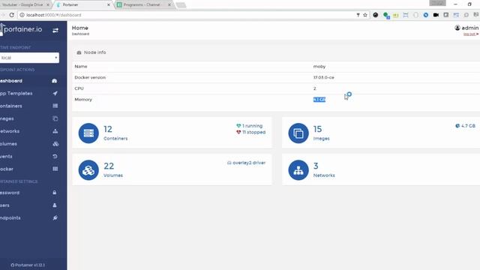Click the '4.7 GB' images size label
This screenshot has height=270, width=480.
tap(468, 126)
